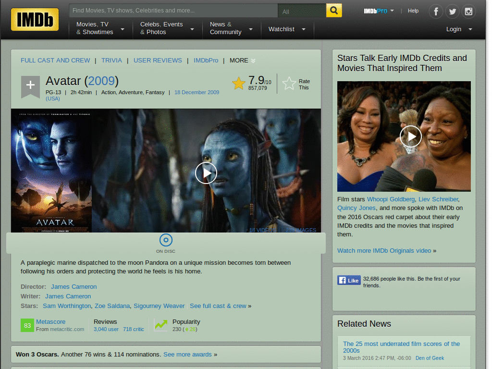Open Celebs, Events & Photos menu
Viewport: 492px width, 369px height.
coord(167,28)
